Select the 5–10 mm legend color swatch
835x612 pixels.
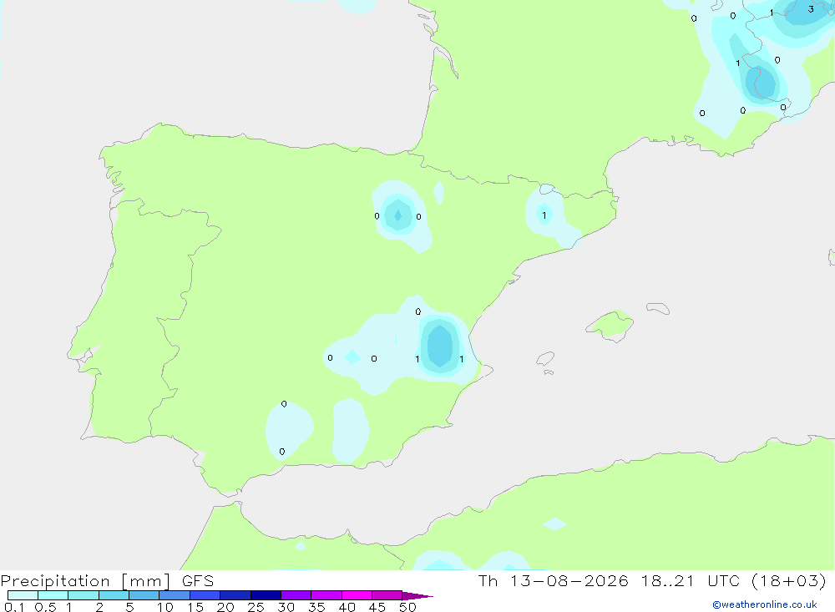pos(144,595)
